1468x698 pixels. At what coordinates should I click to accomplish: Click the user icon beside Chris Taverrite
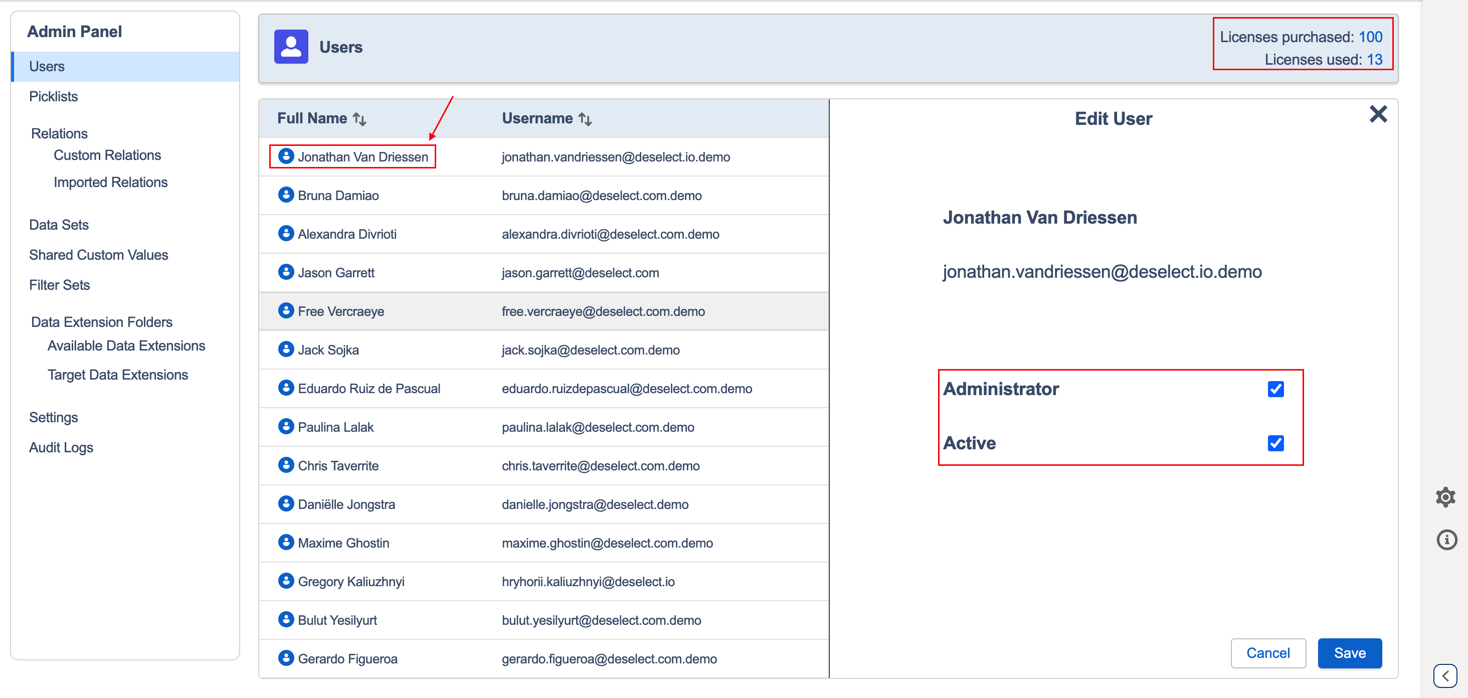(285, 465)
